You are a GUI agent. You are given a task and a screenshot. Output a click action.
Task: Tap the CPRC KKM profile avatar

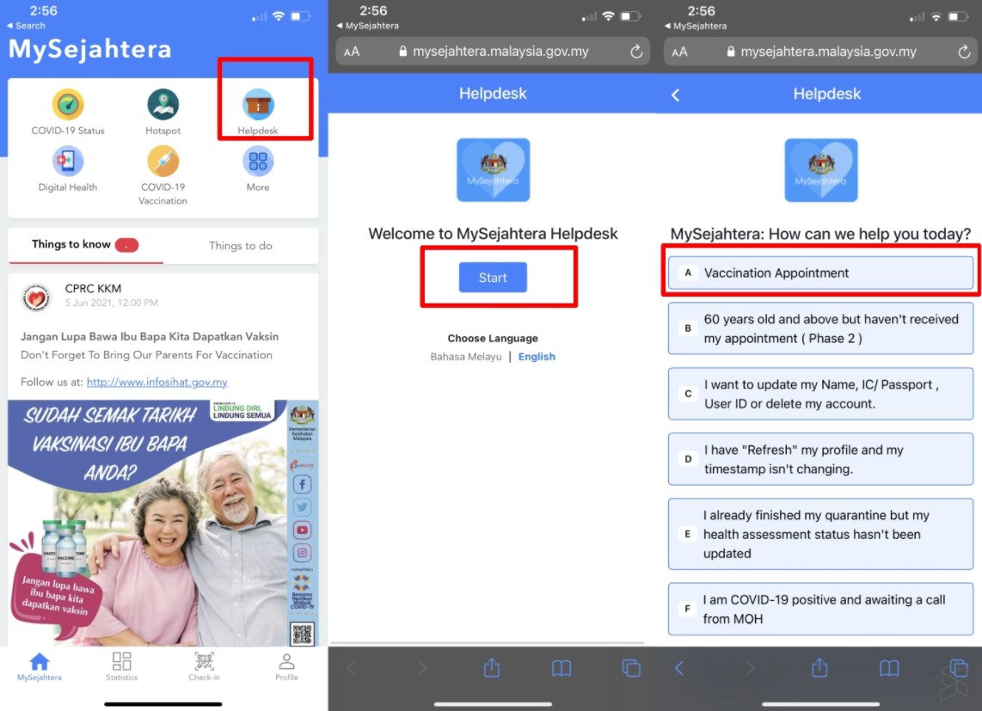[x=36, y=297]
